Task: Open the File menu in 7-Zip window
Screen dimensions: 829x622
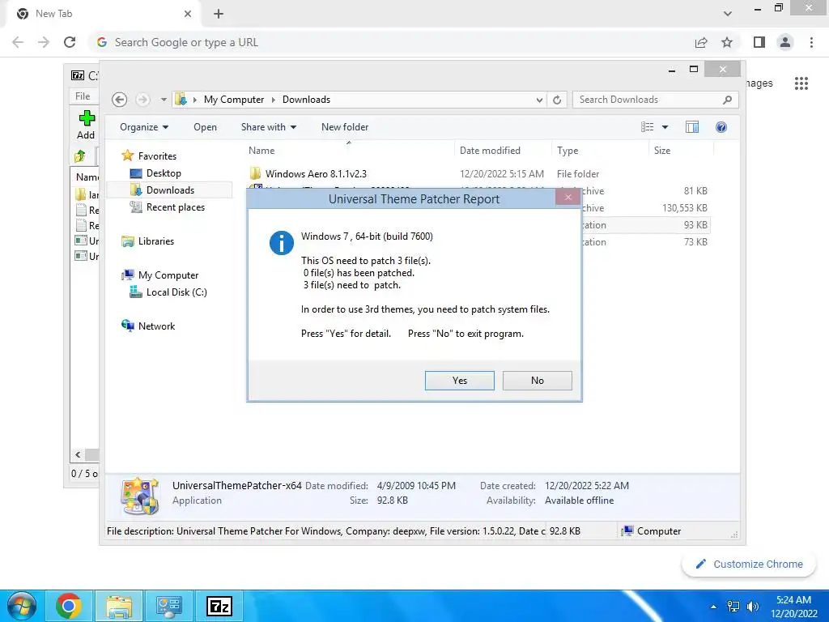Action: click(83, 96)
